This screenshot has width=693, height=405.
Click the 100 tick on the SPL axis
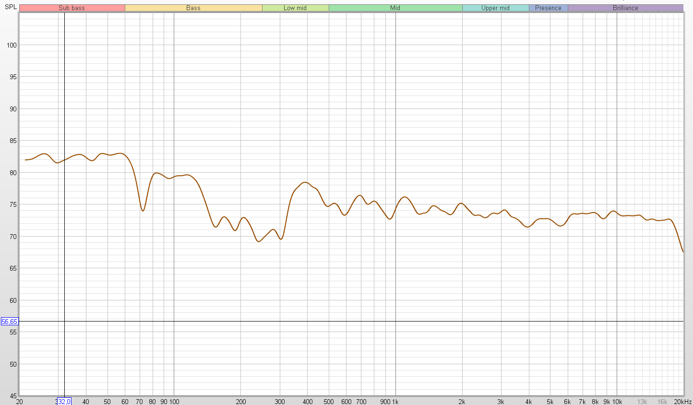(12, 45)
